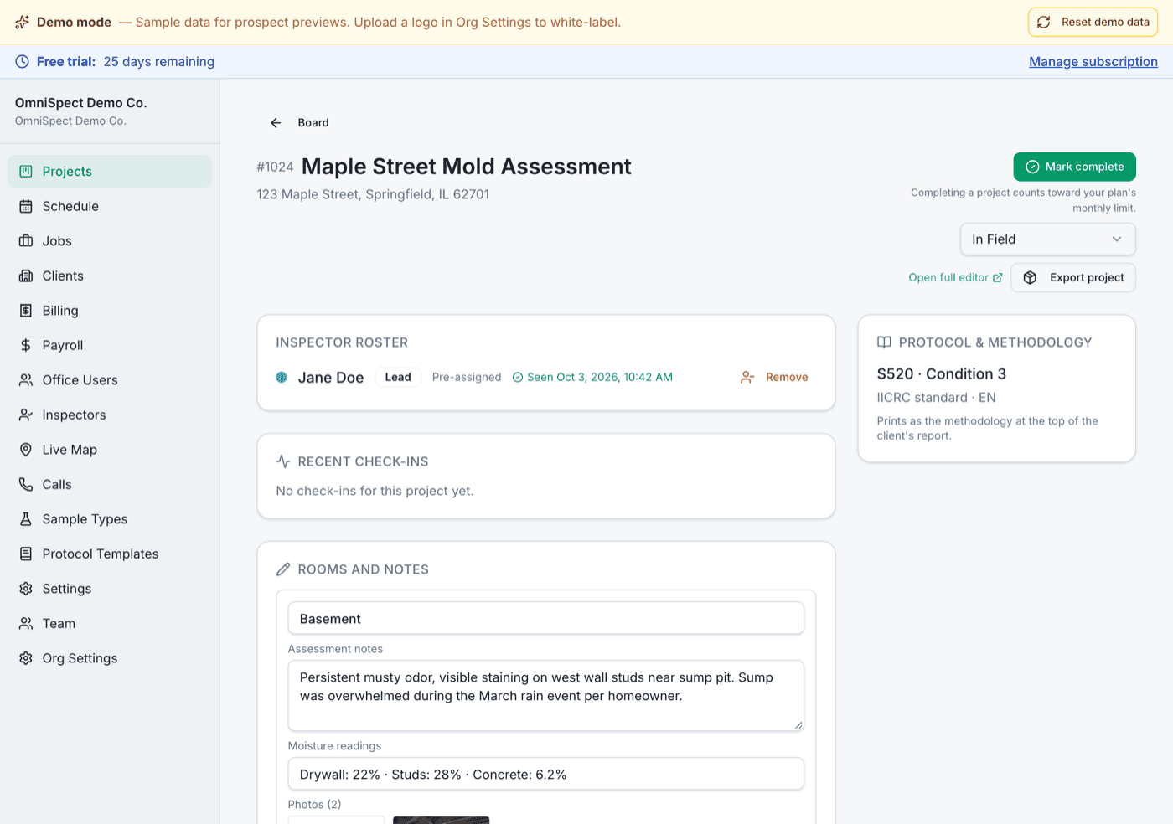
Task: Click the Maple Street Mold Assessment title
Action: [x=466, y=167]
